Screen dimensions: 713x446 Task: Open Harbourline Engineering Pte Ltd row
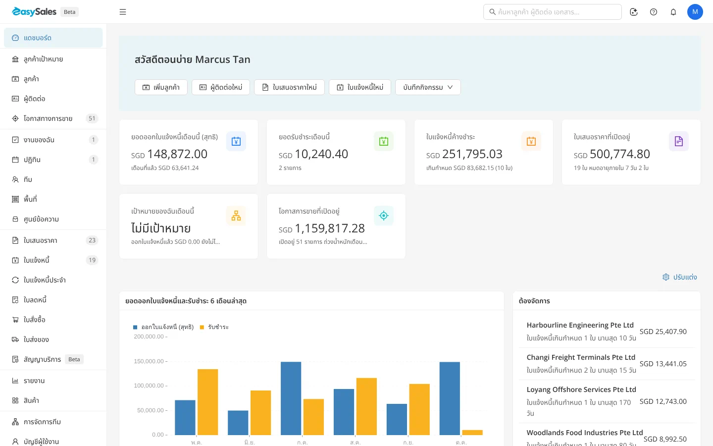pyautogui.click(x=607, y=332)
